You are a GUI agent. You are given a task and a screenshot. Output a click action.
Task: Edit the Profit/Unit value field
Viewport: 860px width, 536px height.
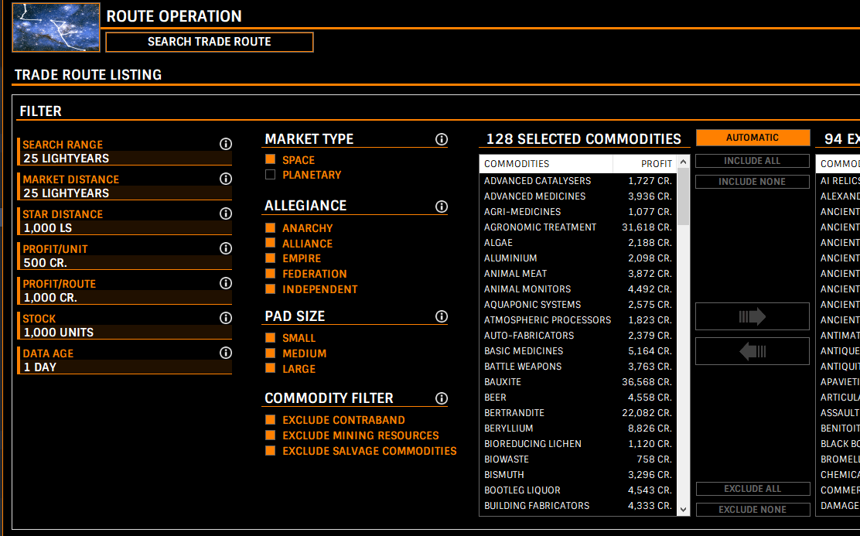[126, 263]
